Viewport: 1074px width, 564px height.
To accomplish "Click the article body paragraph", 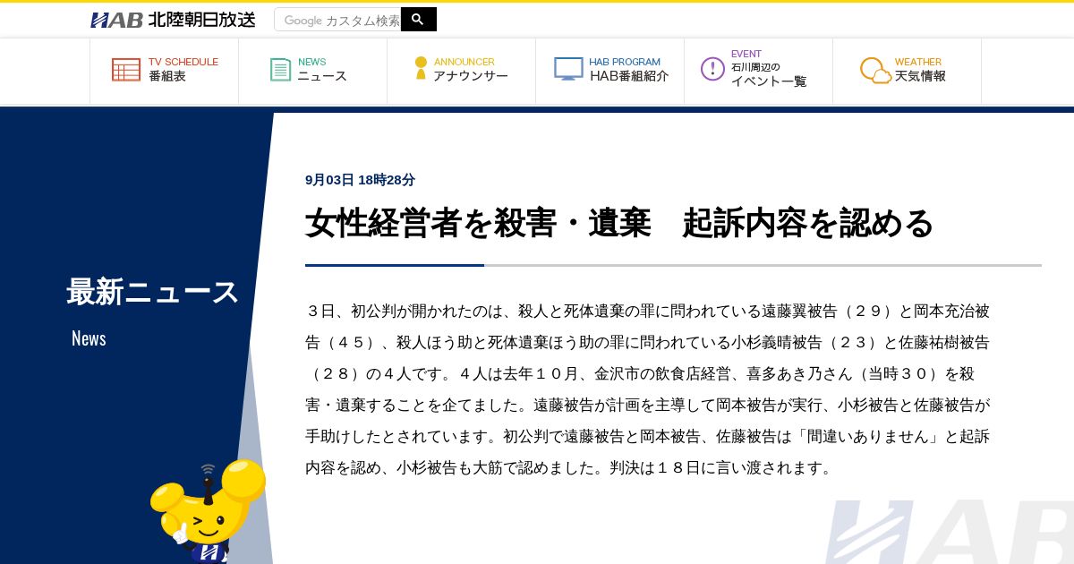I will tap(648, 389).
